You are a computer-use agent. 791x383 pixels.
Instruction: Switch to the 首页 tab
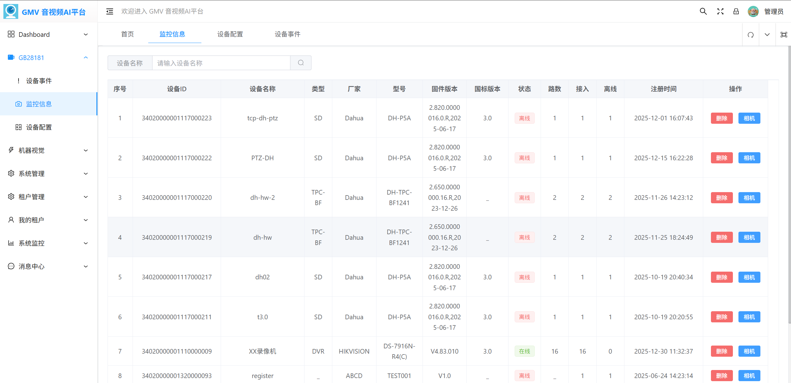(127, 34)
